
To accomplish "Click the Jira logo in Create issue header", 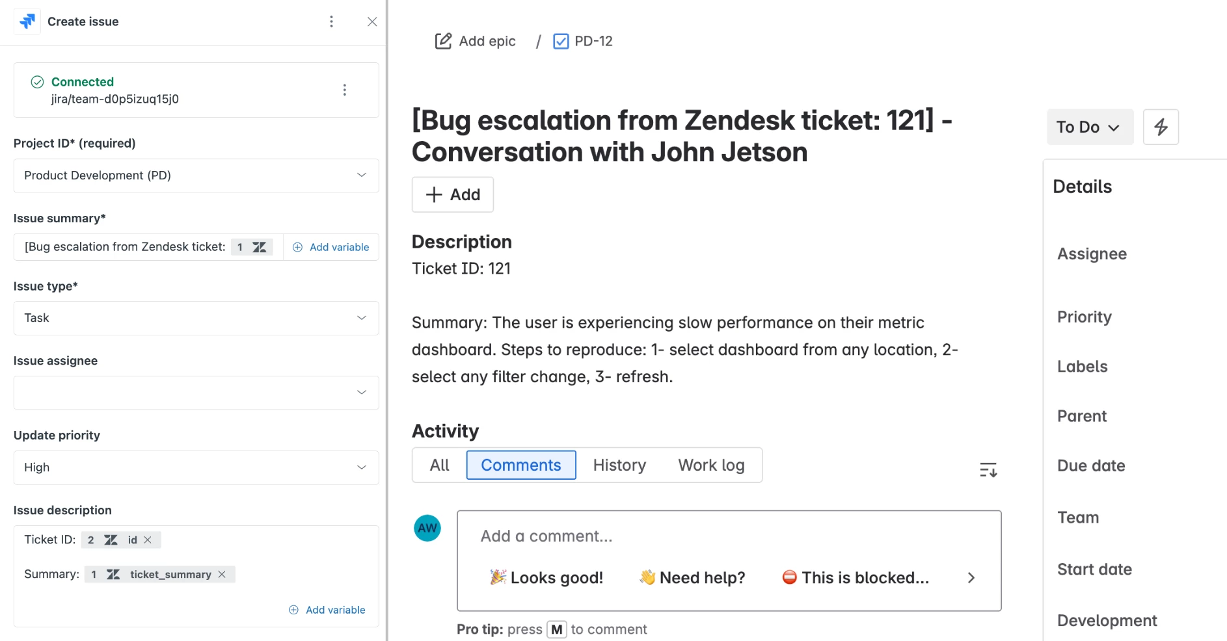I will pyautogui.click(x=27, y=21).
